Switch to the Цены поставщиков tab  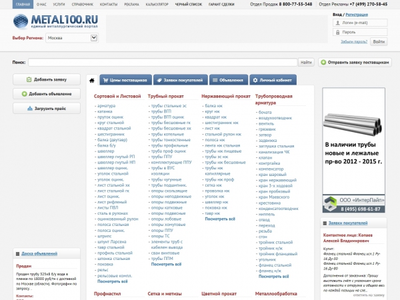coord(126,80)
